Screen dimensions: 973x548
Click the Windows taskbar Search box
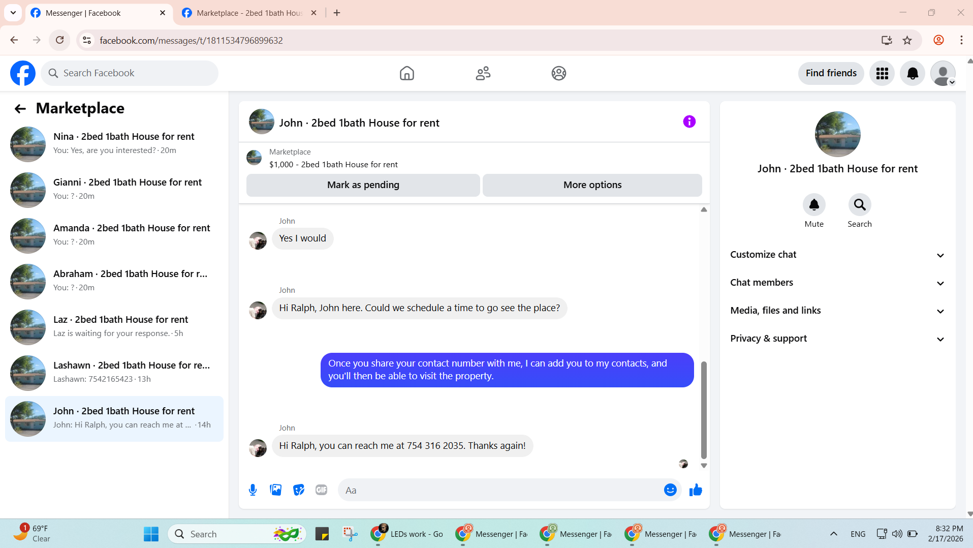[x=237, y=534]
